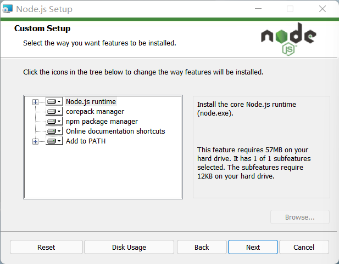
Task: Click the Node.js runtime drive icon
Action: pos(54,101)
